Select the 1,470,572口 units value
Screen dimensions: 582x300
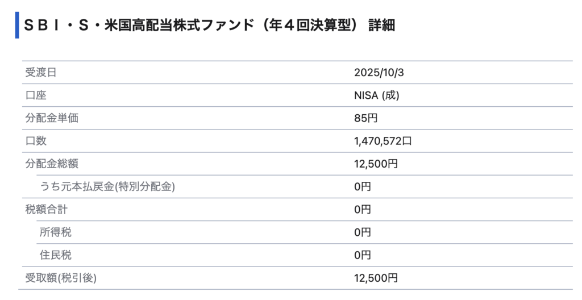[x=383, y=141]
